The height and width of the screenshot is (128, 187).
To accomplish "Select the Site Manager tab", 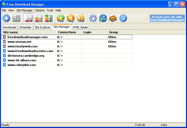I will [62, 27].
